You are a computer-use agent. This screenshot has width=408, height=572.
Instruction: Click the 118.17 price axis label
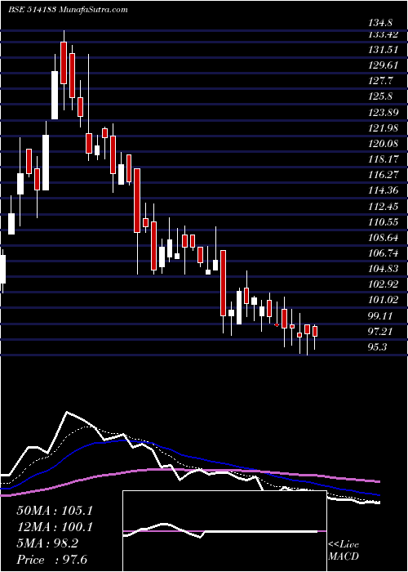384,159
